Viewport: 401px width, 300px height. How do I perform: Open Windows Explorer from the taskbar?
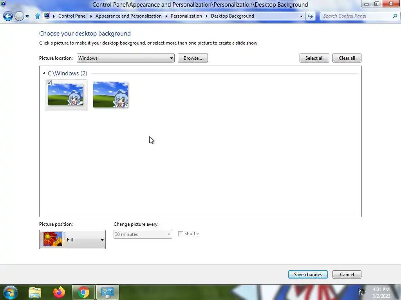(x=35, y=292)
